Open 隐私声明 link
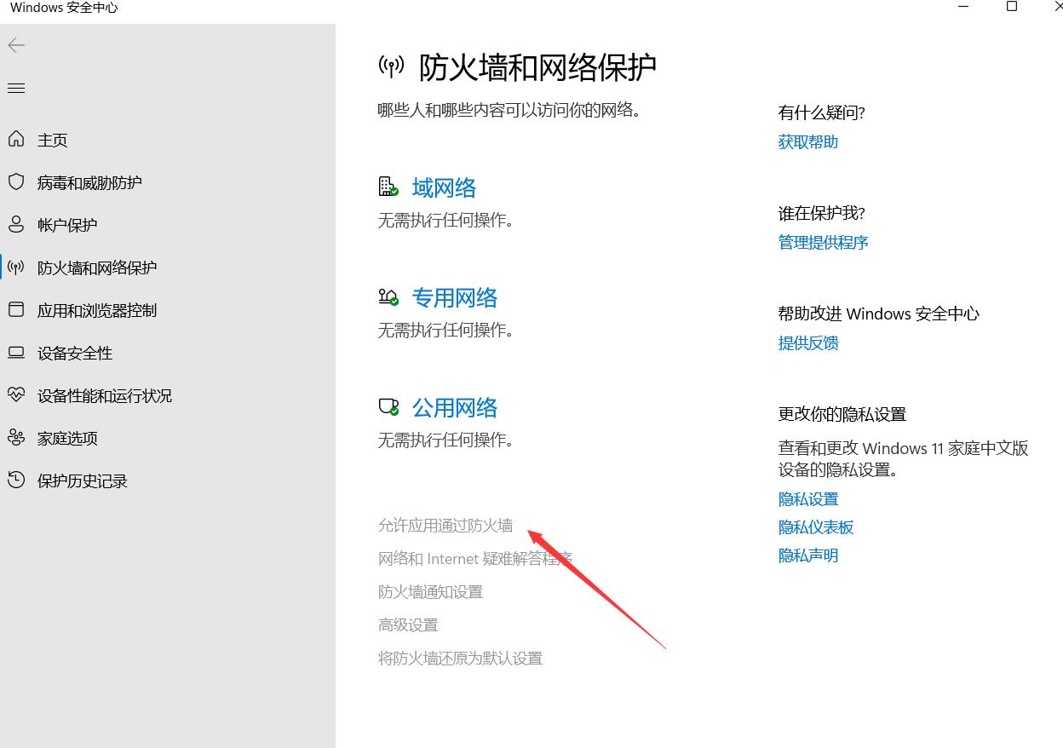 coord(808,555)
